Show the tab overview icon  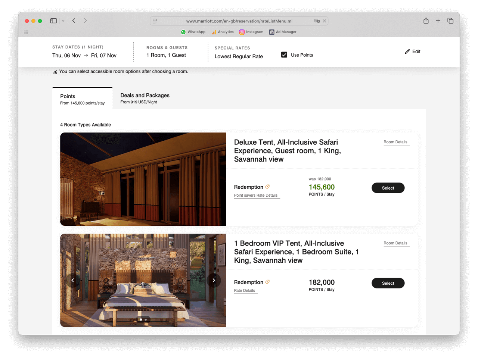pyautogui.click(x=450, y=21)
